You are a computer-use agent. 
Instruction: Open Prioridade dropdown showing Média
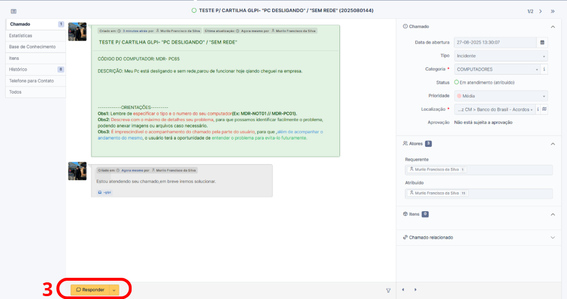pos(501,96)
